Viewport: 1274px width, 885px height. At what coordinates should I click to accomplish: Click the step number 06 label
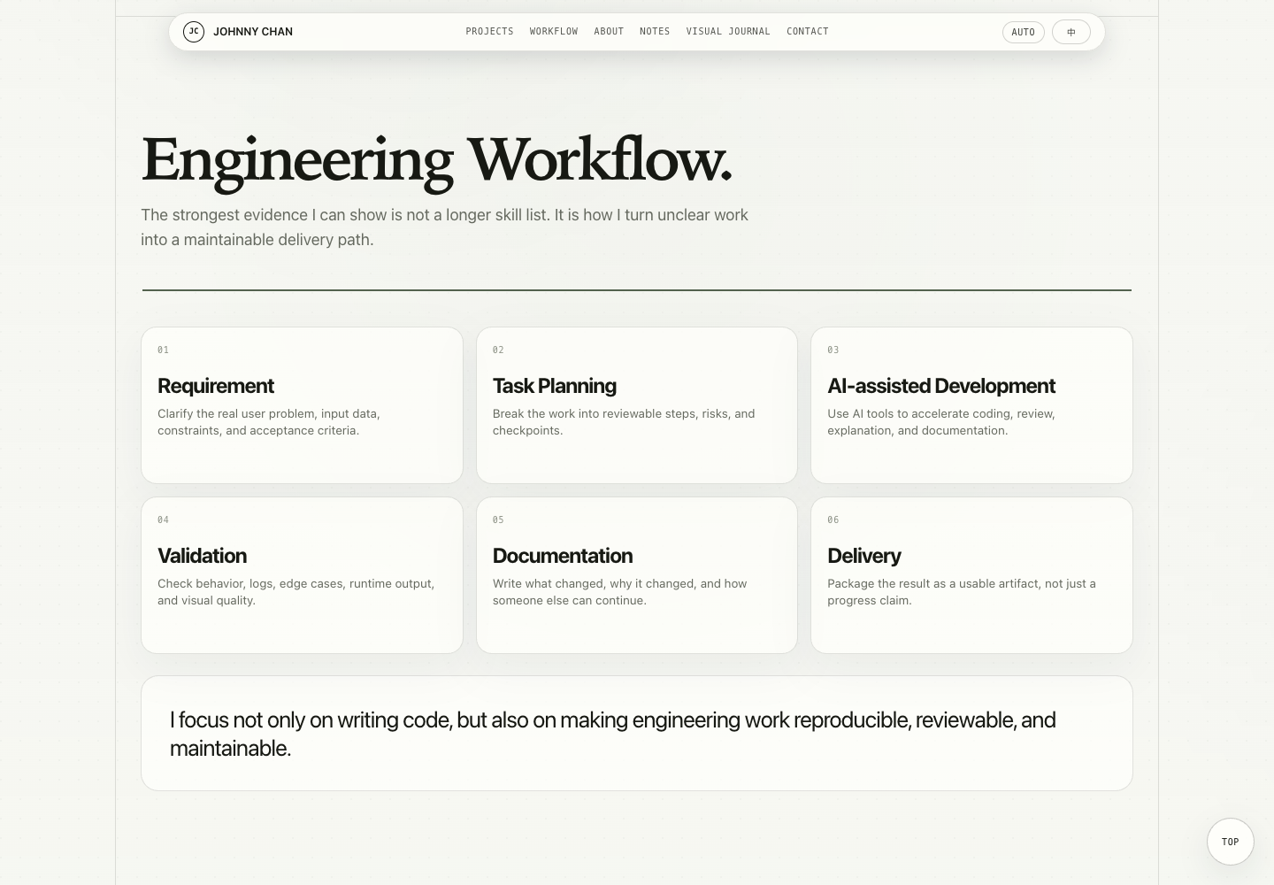pyautogui.click(x=833, y=519)
